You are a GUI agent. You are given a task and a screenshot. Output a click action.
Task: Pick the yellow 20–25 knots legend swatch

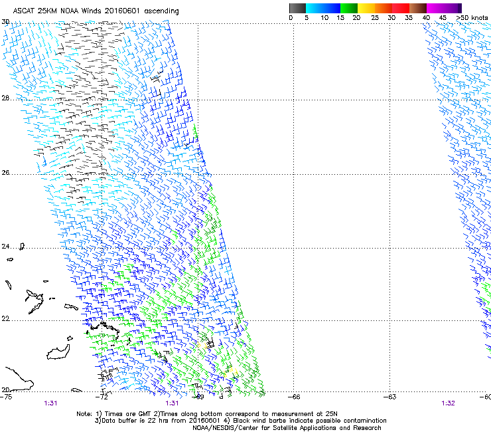point(366,8)
